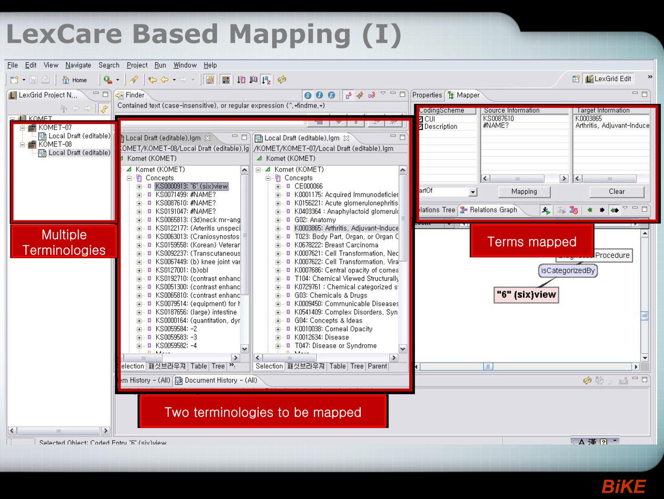
Task: Collapse Concepts node in KOMET-07 editor
Action: [x=268, y=178]
